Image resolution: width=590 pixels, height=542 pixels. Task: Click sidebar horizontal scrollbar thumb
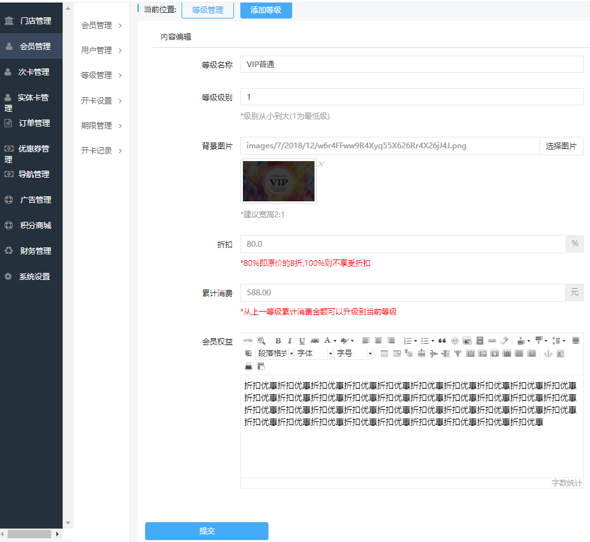(29, 534)
